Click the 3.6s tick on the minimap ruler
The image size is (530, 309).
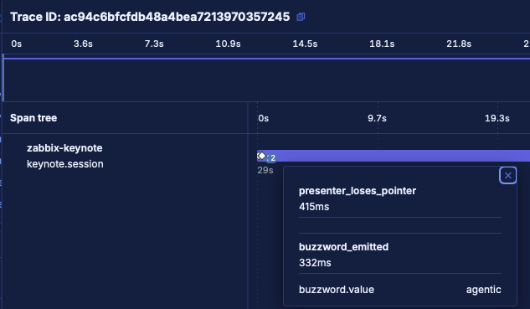click(x=83, y=44)
